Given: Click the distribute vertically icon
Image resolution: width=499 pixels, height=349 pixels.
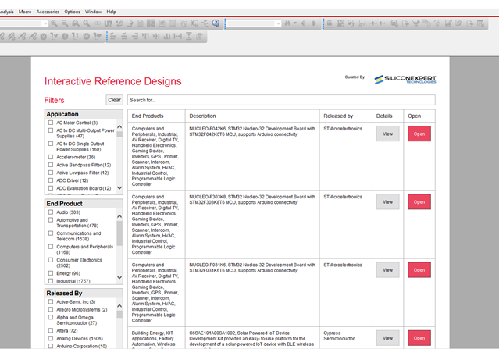Looking at the screenshot, I should [x=189, y=36].
